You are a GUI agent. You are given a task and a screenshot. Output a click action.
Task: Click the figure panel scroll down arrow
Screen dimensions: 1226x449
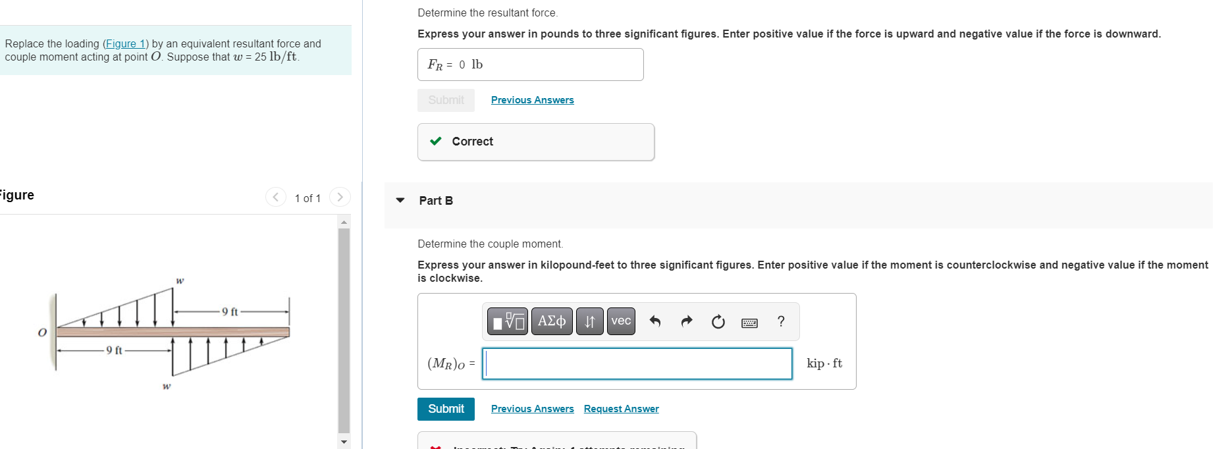click(344, 442)
